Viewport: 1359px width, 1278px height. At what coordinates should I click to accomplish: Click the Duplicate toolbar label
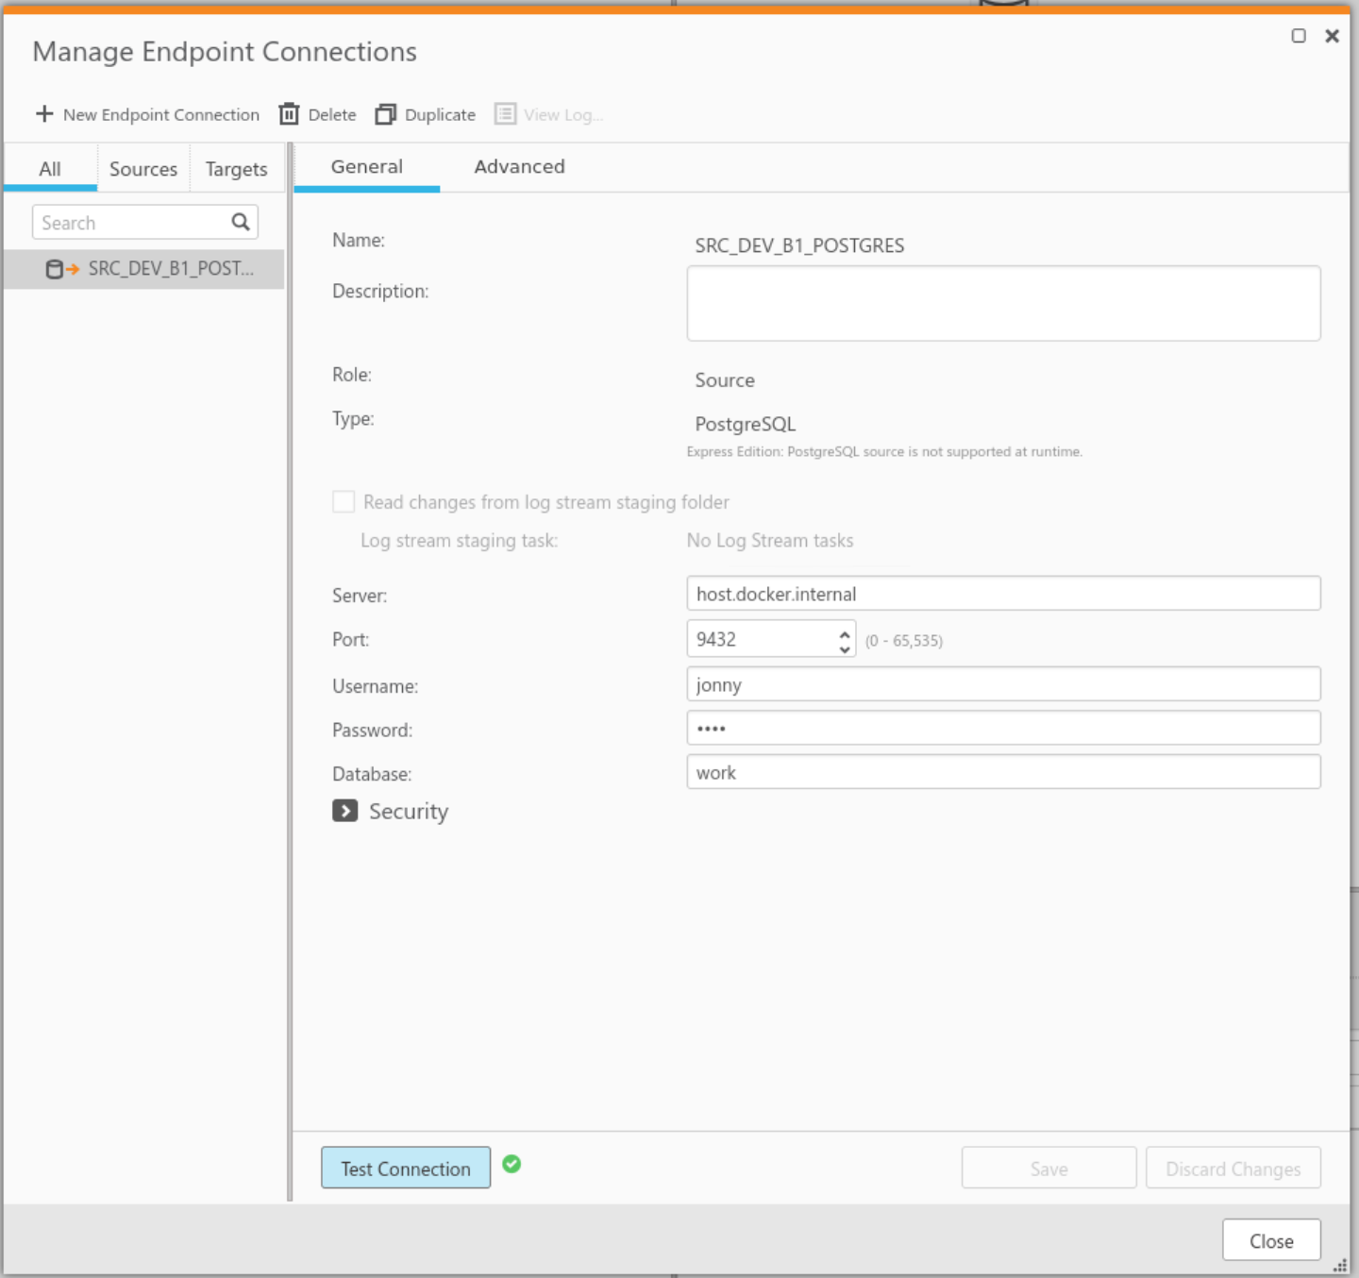click(x=440, y=115)
